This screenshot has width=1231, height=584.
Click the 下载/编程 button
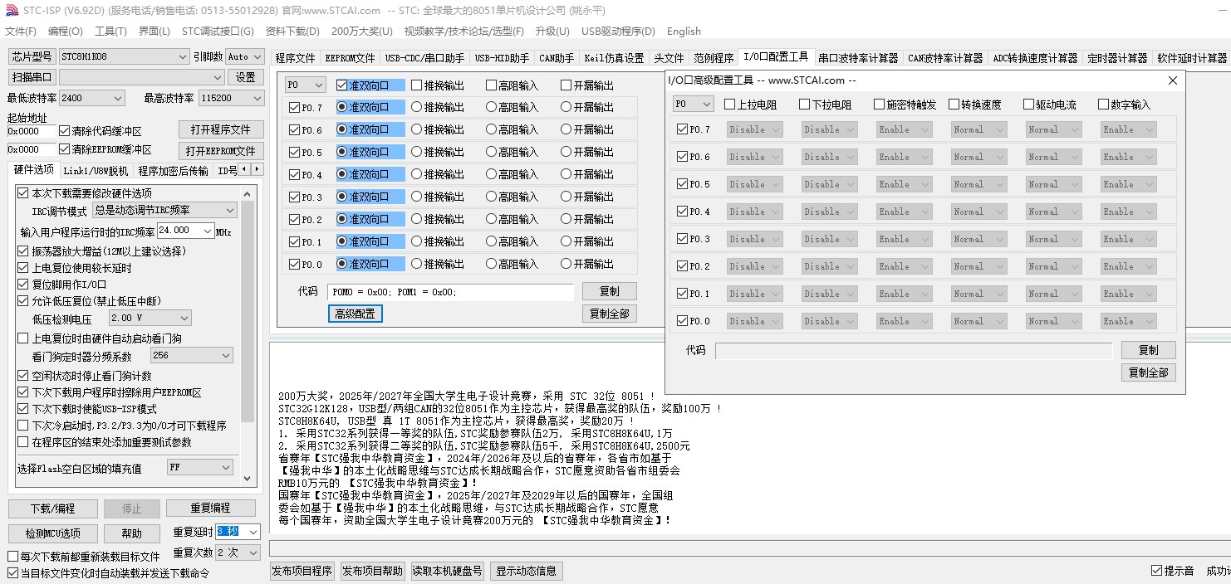point(52,509)
